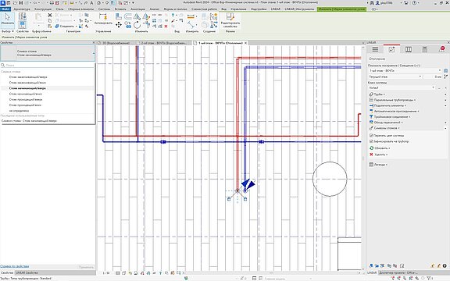Click the search field in type selector
Screen dimensions: 450x281
48,65
